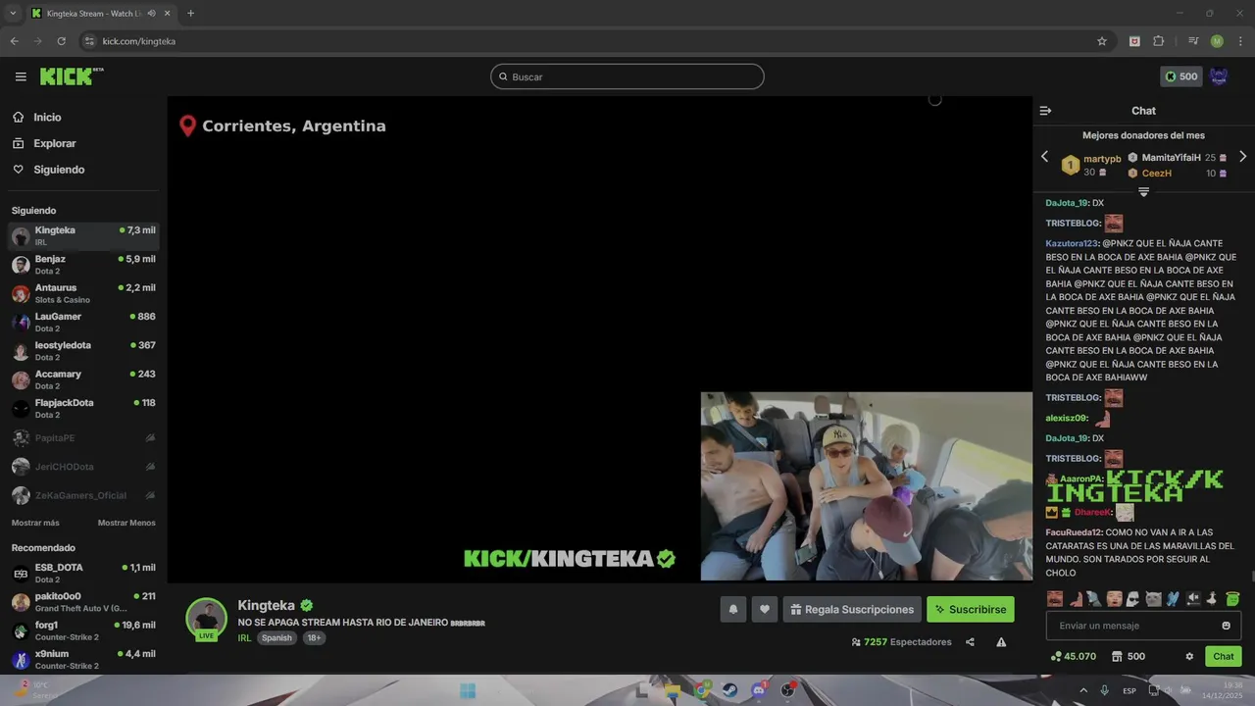Show previous leaderboard with the left arrow
Image resolution: width=1255 pixels, height=706 pixels.
(1044, 157)
